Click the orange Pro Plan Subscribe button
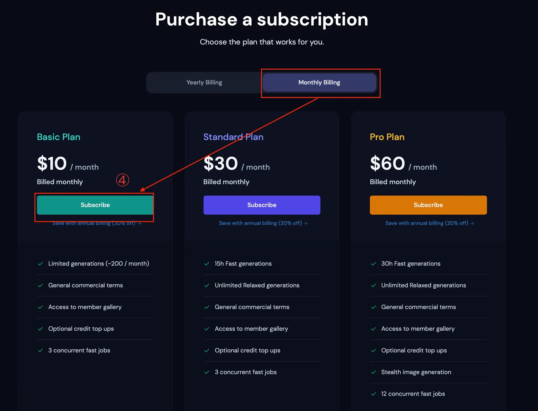This screenshot has width=538, height=411. [428, 205]
